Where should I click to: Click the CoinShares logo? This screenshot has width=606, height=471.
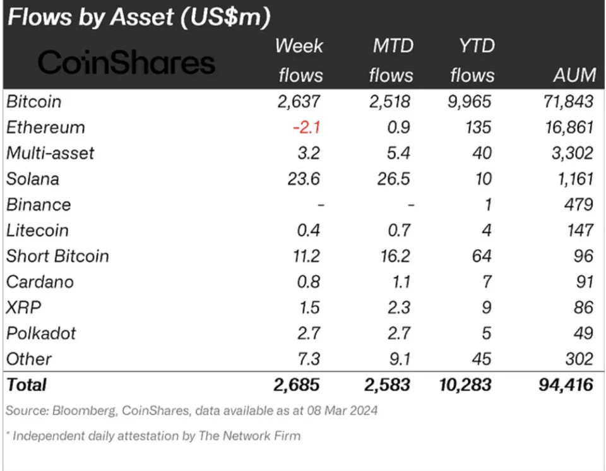pyautogui.click(x=126, y=62)
